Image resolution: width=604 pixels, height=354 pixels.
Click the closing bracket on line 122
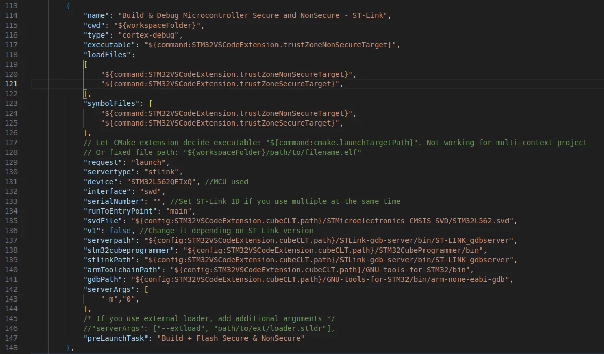86,94
